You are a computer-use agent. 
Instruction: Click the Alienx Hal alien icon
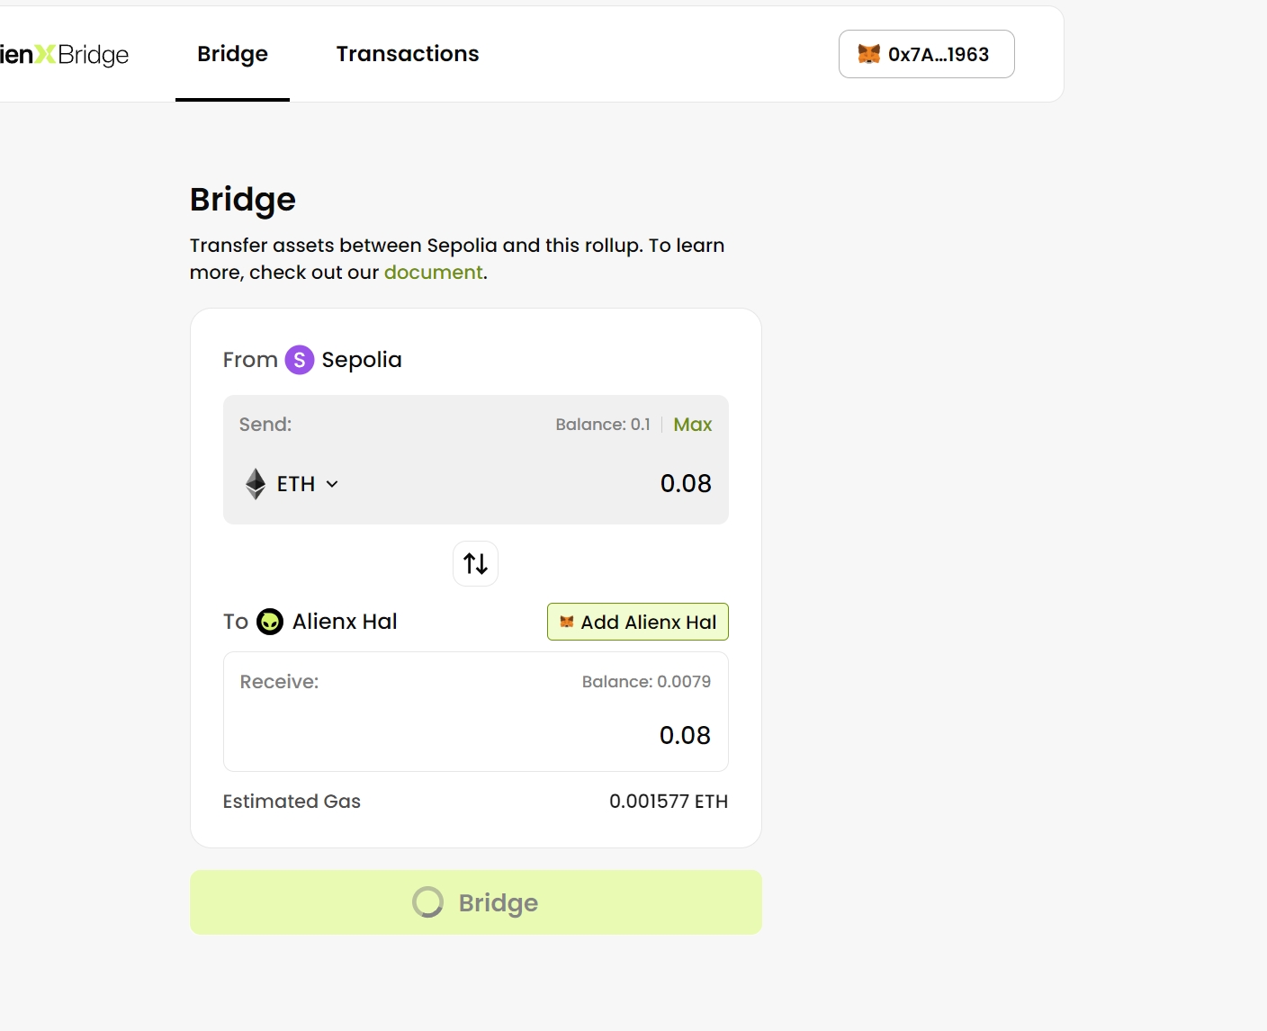point(270,622)
